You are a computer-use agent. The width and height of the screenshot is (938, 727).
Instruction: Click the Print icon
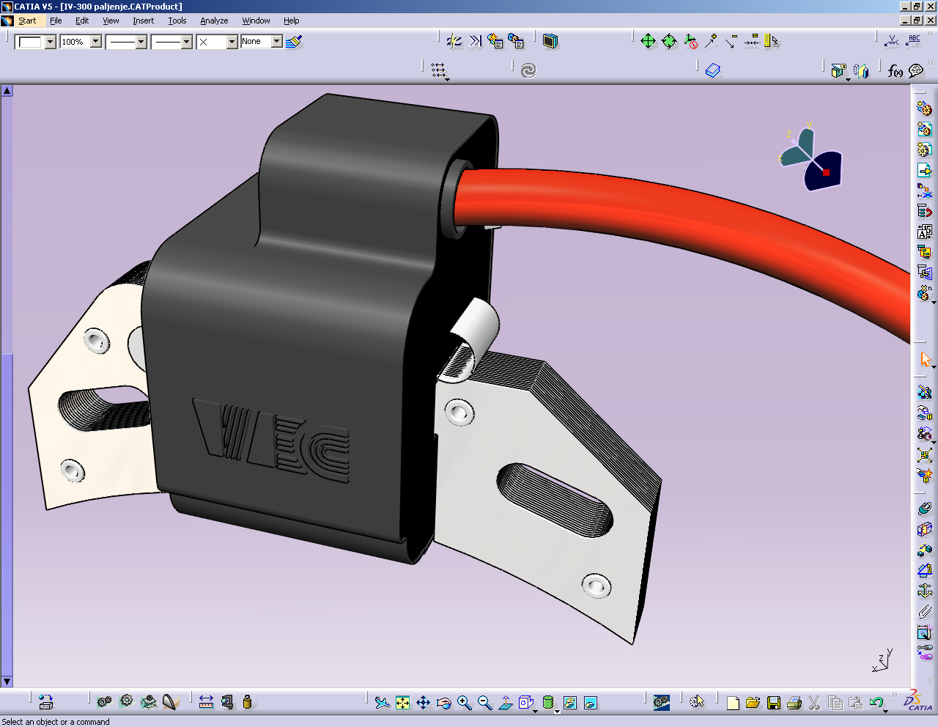click(794, 703)
